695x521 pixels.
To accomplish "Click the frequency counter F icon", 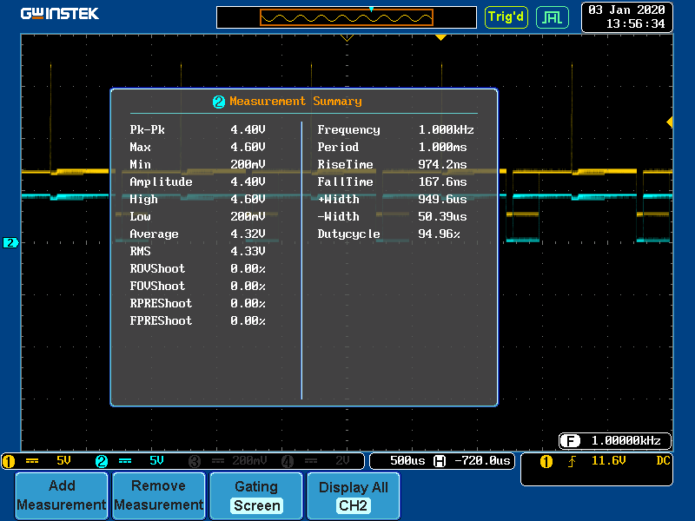I will (571, 440).
